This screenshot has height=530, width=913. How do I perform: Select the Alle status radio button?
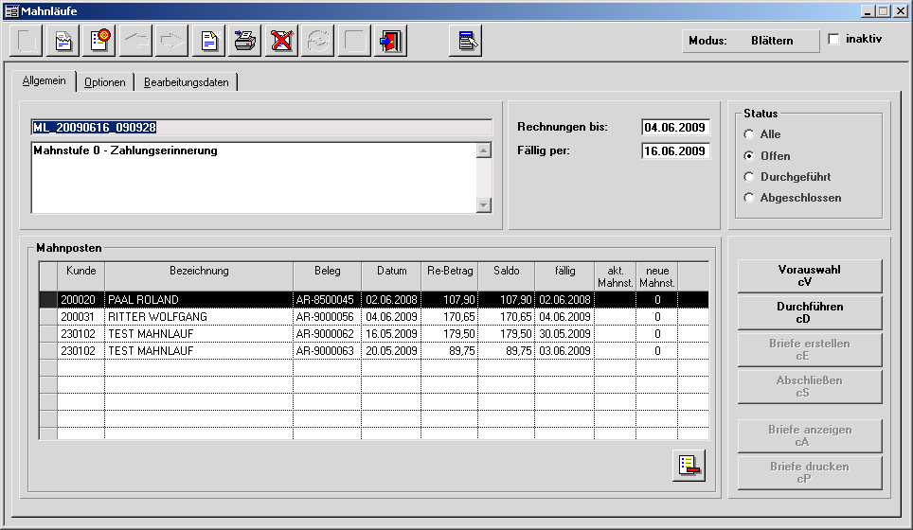coord(750,134)
